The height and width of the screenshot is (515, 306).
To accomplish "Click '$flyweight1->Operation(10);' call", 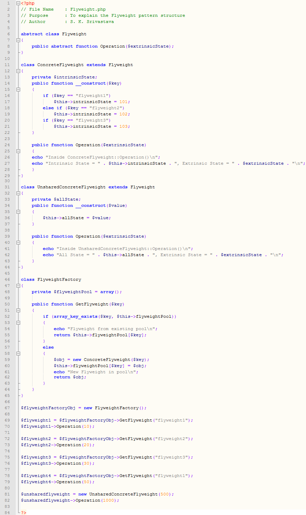I will pos(58,426).
